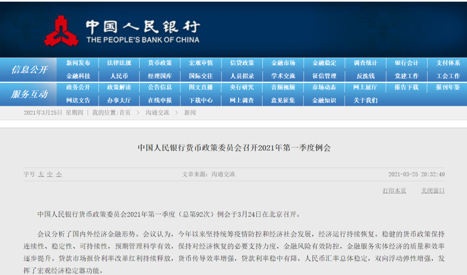Click THE PEOPLE'S BANK OF CHINA banner text
Screen dimensions: 467x275
(x=143, y=40)
